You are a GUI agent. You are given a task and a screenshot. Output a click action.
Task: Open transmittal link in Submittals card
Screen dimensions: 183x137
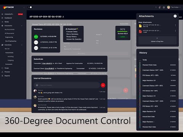click(47, 63)
